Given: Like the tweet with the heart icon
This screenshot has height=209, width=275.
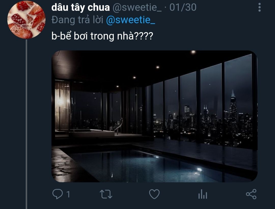Looking at the screenshot, I should [154, 194].
